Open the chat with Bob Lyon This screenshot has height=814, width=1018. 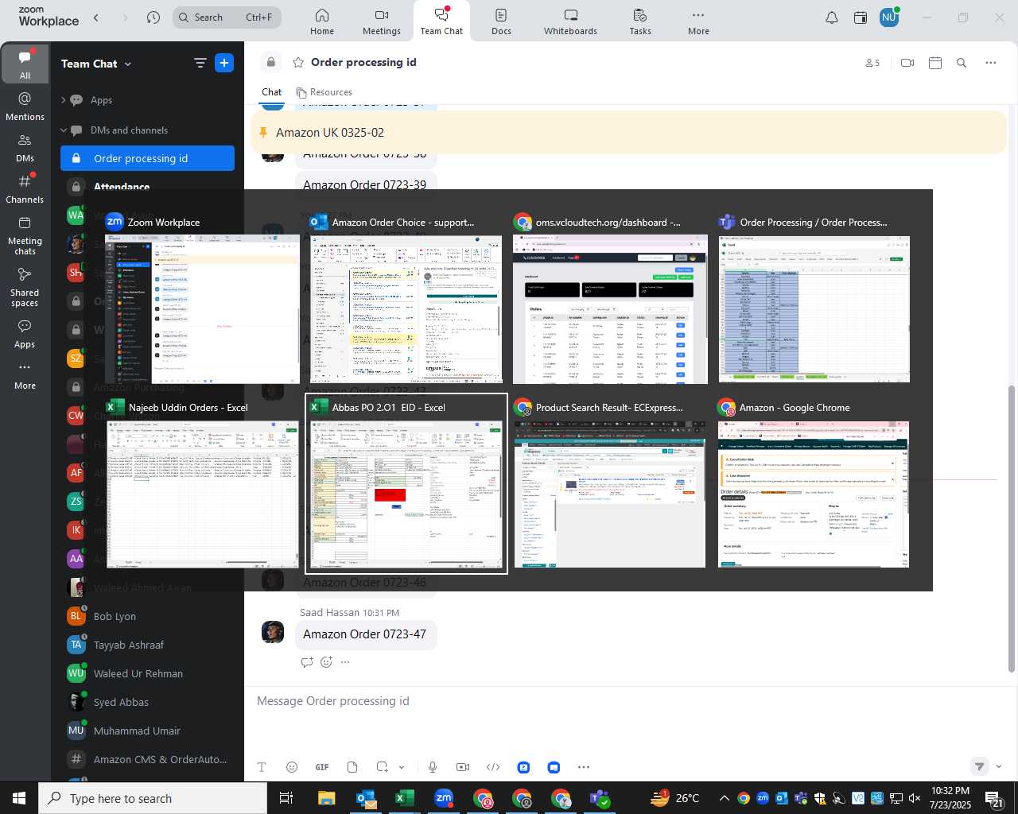click(x=147, y=616)
